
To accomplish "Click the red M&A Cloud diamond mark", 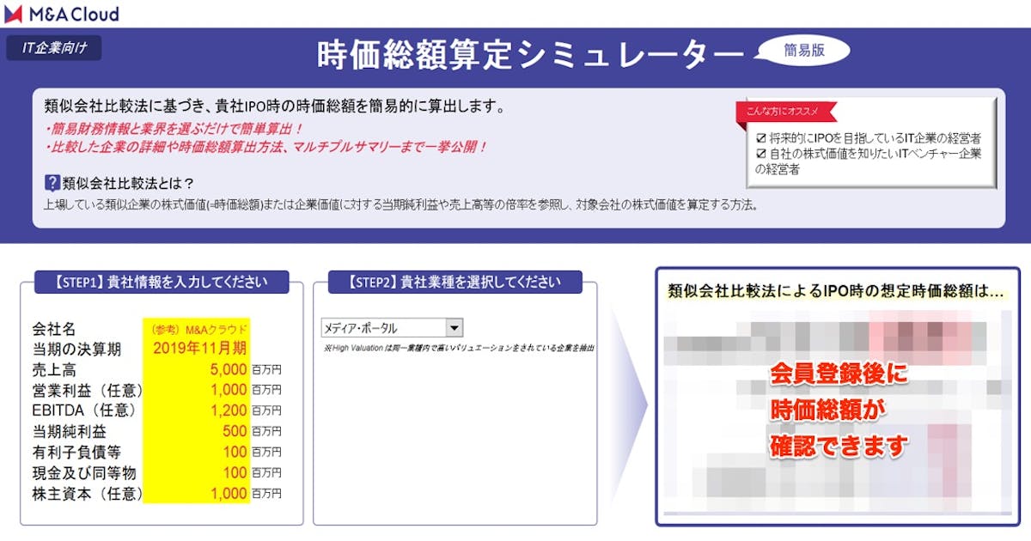I will [18, 14].
